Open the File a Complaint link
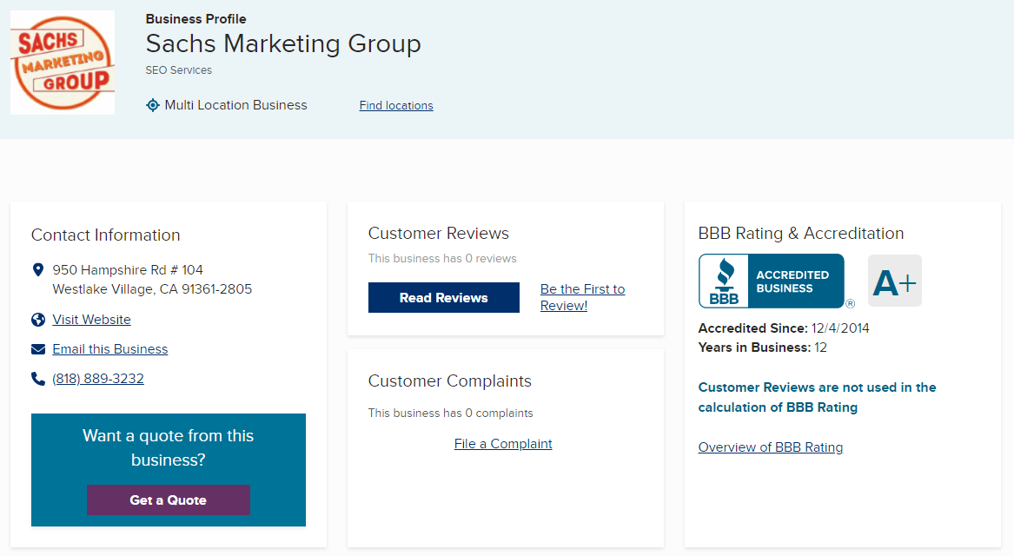The height and width of the screenshot is (556, 1014). [503, 444]
